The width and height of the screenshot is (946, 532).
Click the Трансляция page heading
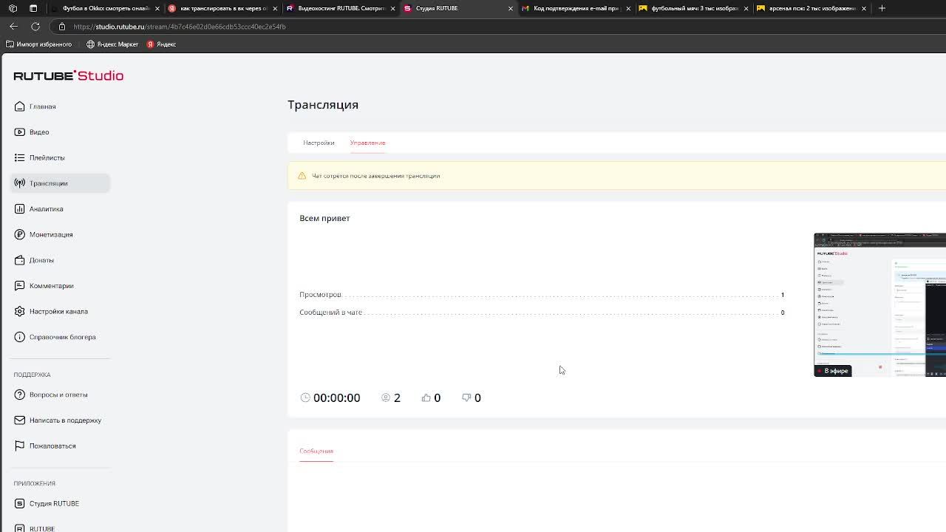[x=323, y=104]
